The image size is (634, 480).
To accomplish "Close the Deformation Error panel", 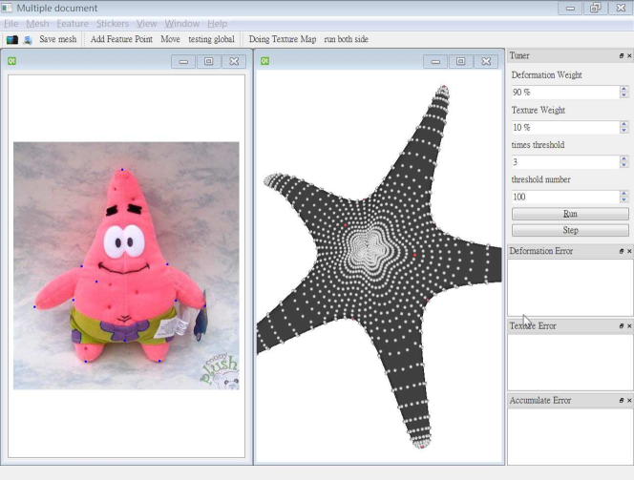I will 629,251.
